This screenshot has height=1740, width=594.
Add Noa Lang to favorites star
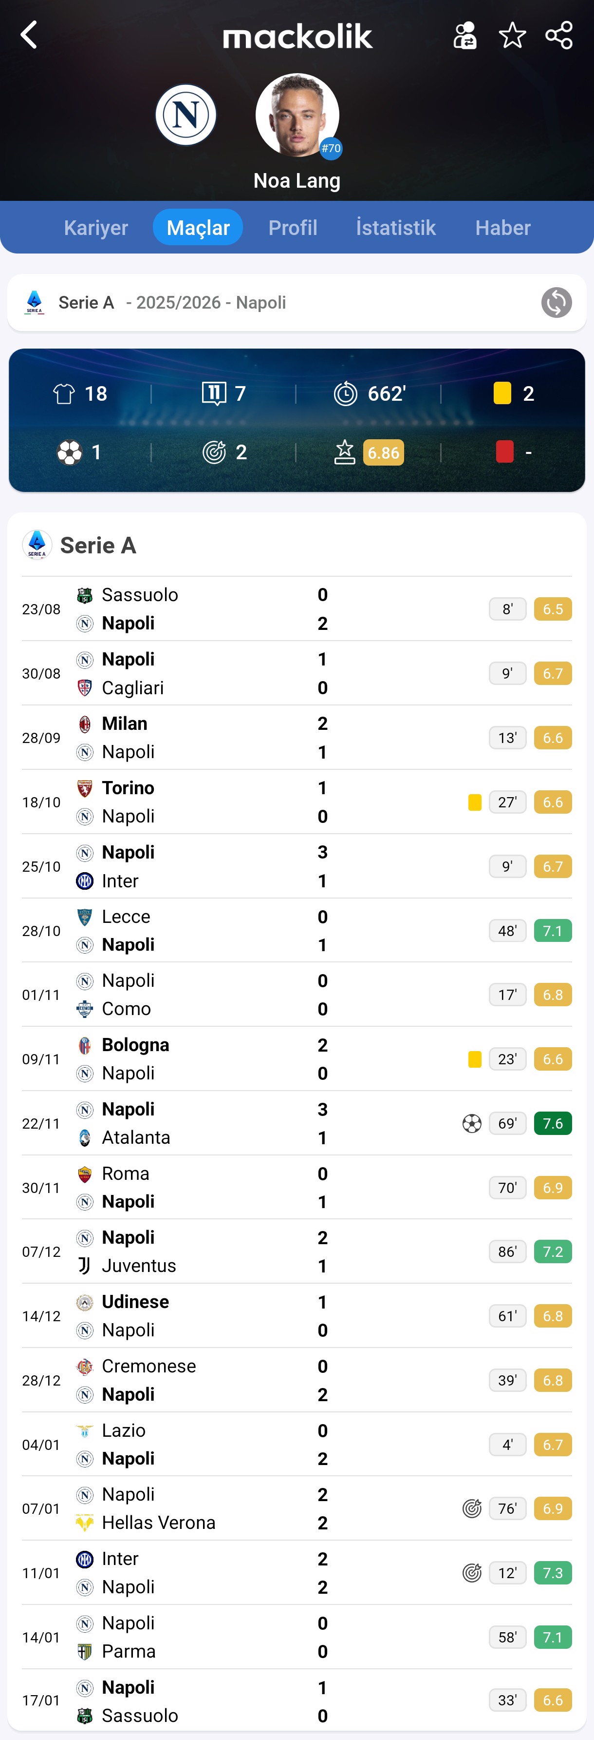(x=512, y=35)
